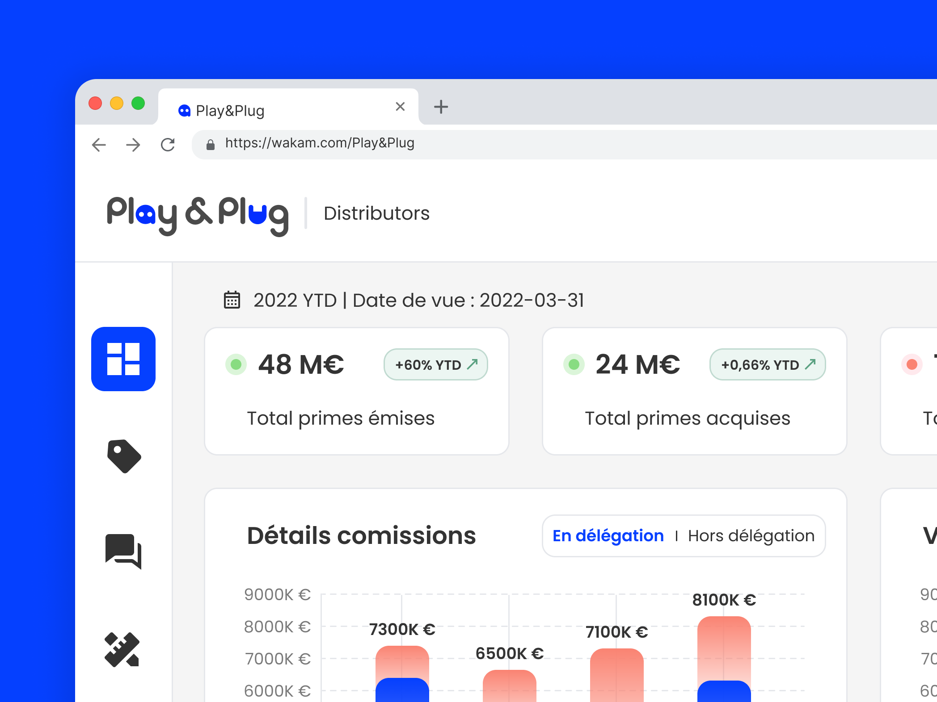Click the +0,66% YTD badge
937x702 pixels.
pyautogui.click(x=767, y=364)
